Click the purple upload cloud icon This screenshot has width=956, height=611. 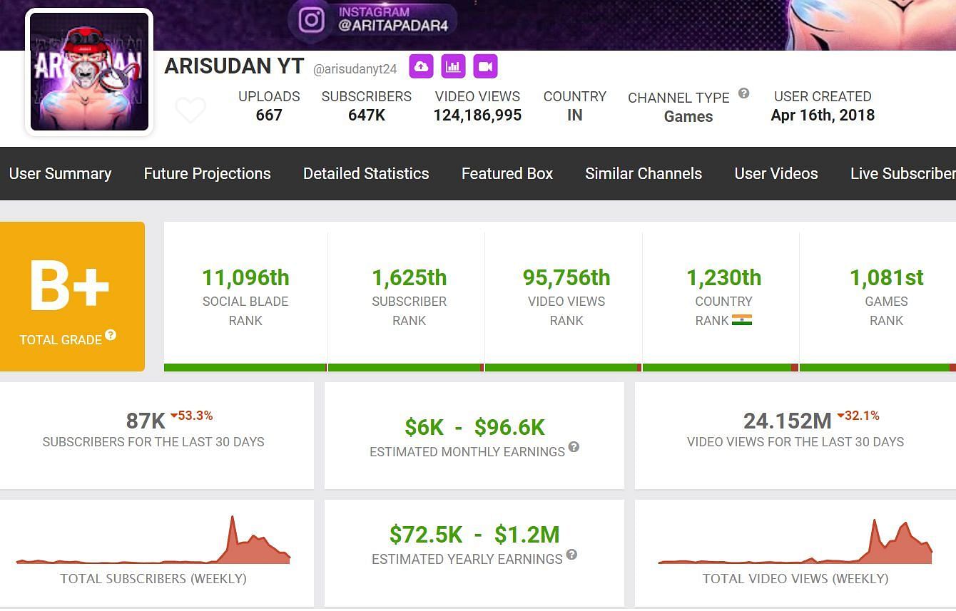(x=421, y=66)
